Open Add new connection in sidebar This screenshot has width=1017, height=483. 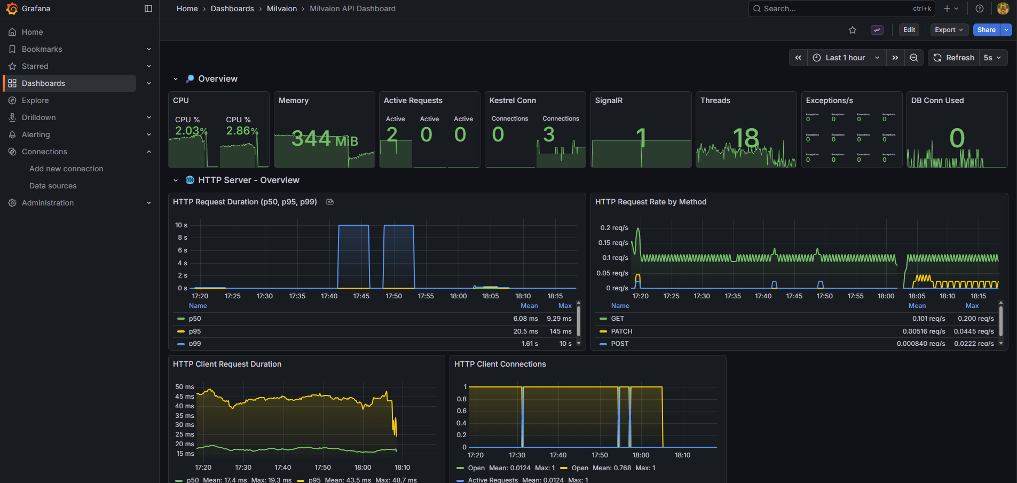[x=66, y=169]
